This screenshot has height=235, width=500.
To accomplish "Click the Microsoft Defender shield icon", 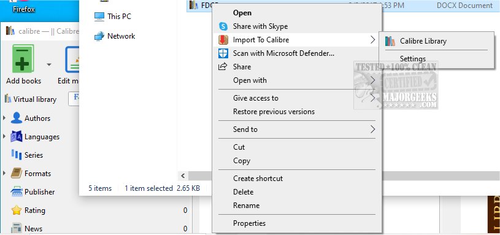I will coord(223,53).
